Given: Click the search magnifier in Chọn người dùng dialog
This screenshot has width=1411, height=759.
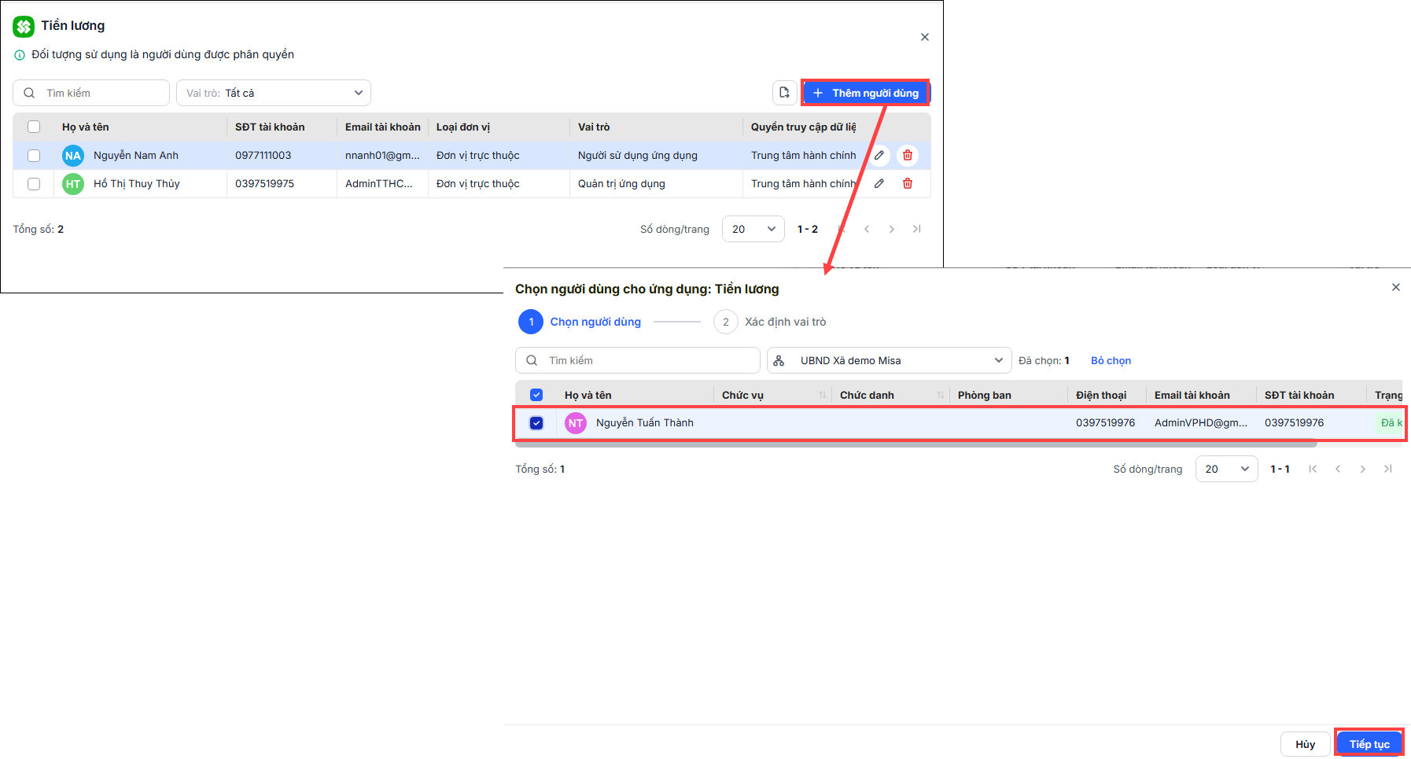Looking at the screenshot, I should [x=532, y=360].
